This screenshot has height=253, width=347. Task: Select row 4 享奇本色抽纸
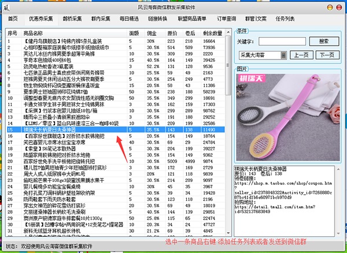115,60
